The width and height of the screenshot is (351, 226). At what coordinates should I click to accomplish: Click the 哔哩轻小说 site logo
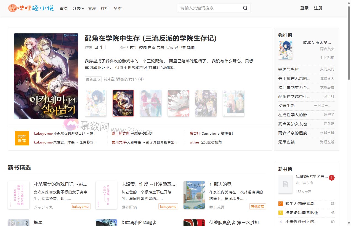(31, 8)
